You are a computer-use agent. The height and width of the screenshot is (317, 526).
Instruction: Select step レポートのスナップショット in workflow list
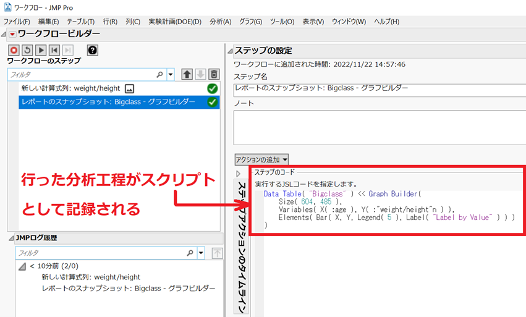pos(119,102)
